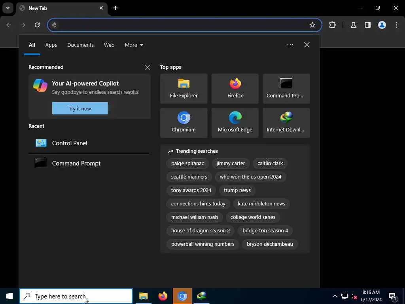
Task: Bookmark this tab with the star icon
Action: pyautogui.click(x=312, y=25)
